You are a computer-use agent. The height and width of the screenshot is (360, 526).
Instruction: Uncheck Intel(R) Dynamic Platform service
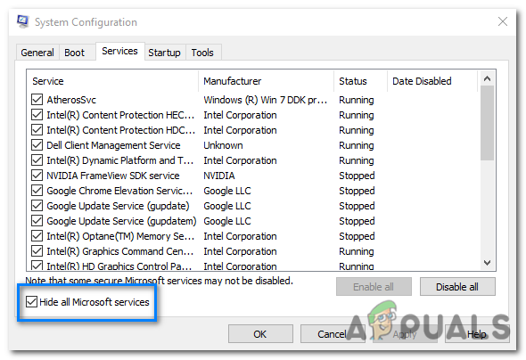(37, 160)
